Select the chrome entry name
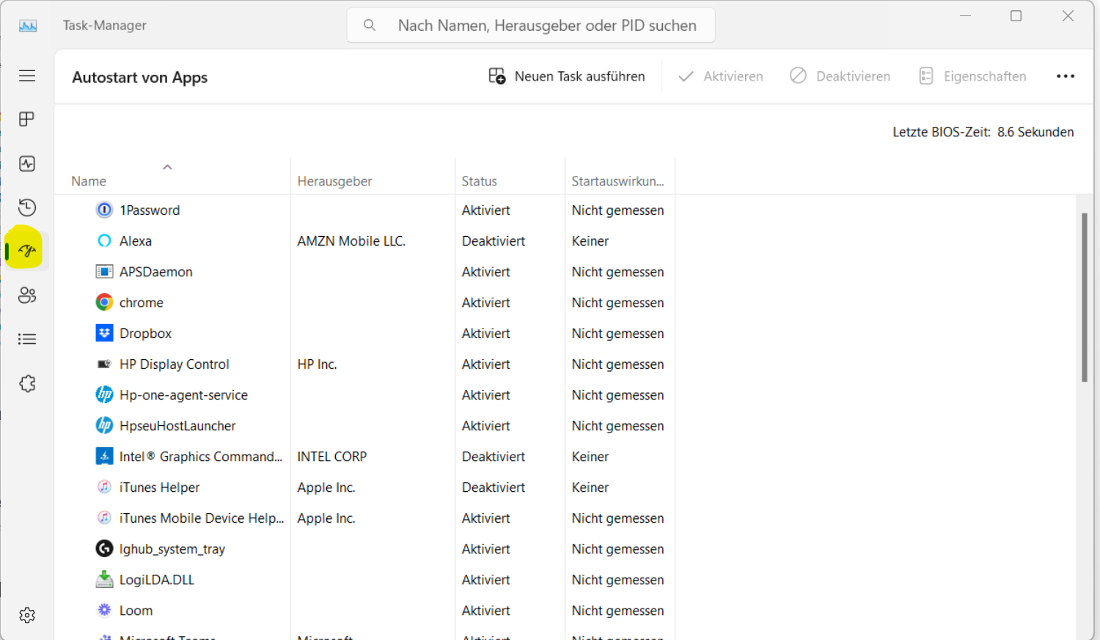Screen dimensions: 1100x640 [142, 303]
